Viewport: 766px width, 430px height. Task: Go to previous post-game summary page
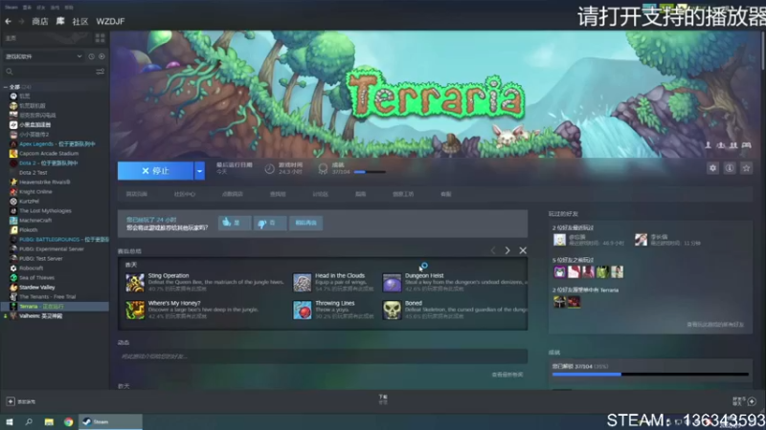493,250
